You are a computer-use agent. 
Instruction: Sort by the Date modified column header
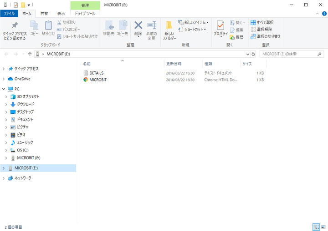(x=183, y=64)
